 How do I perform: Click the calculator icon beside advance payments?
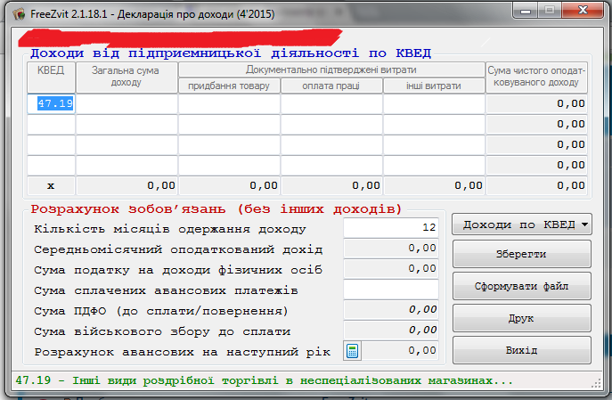point(353,351)
